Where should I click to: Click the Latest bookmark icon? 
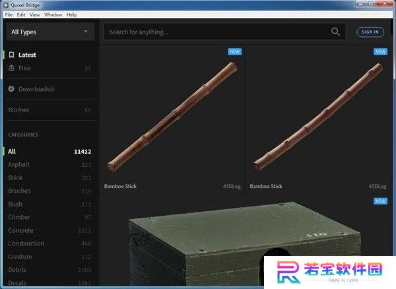point(11,55)
